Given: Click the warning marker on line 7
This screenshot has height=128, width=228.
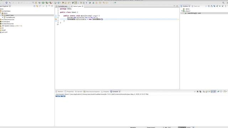Looking at the screenshot, I should (x=56, y=19).
